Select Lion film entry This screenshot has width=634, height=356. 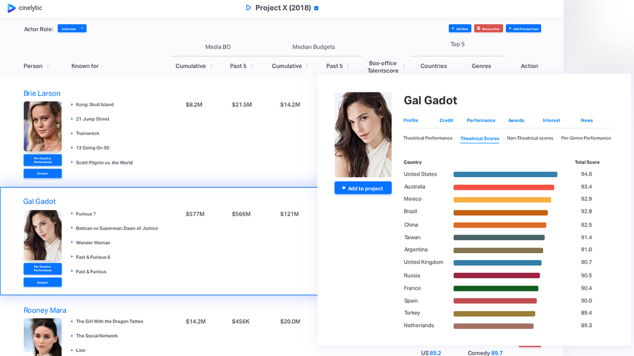click(80, 350)
